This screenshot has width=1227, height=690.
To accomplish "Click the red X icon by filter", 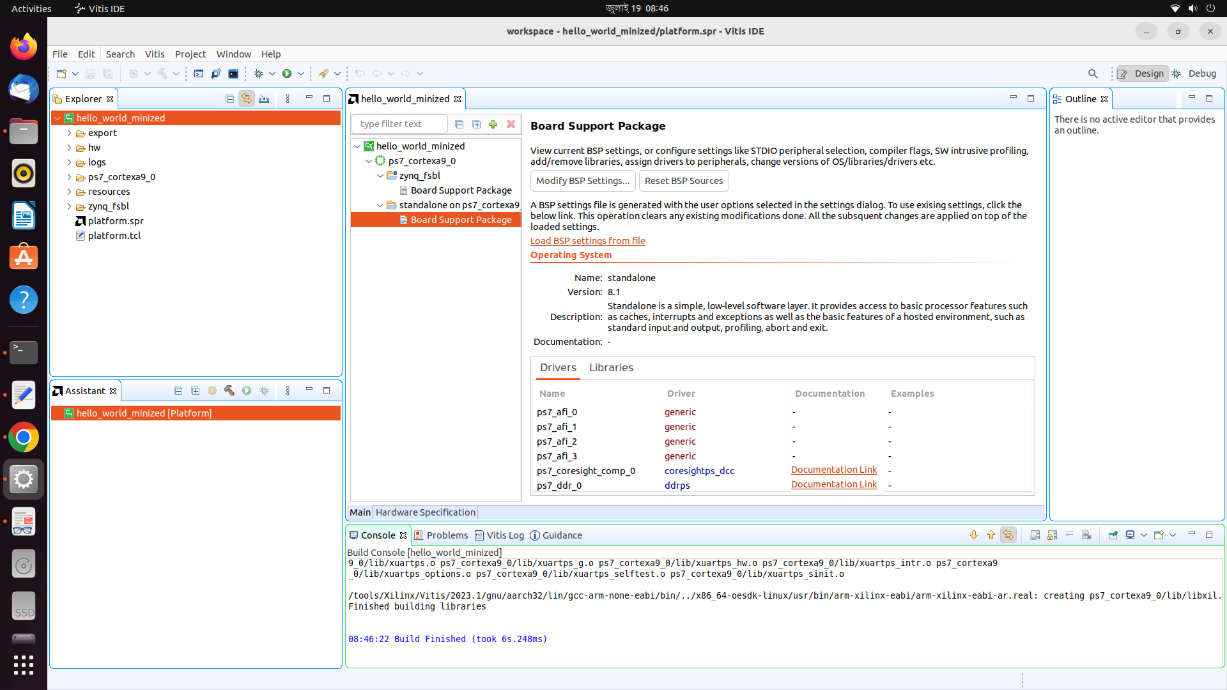I will 511,124.
